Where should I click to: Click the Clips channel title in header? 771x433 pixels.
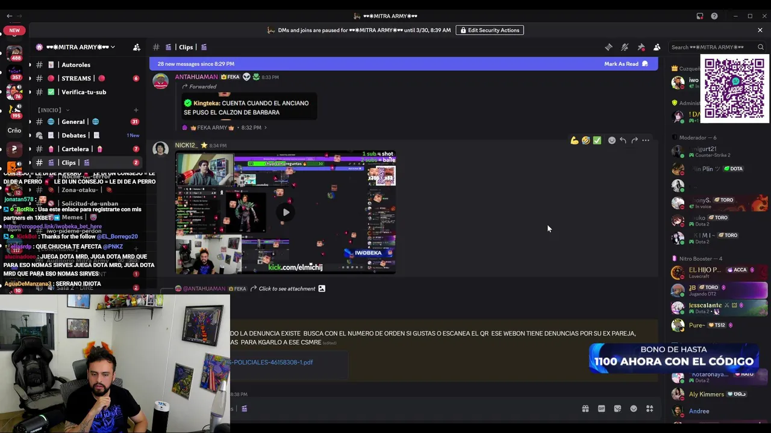[186, 47]
